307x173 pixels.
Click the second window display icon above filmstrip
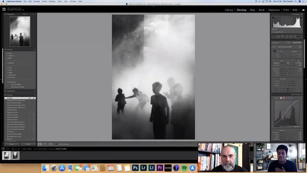pos(8,149)
